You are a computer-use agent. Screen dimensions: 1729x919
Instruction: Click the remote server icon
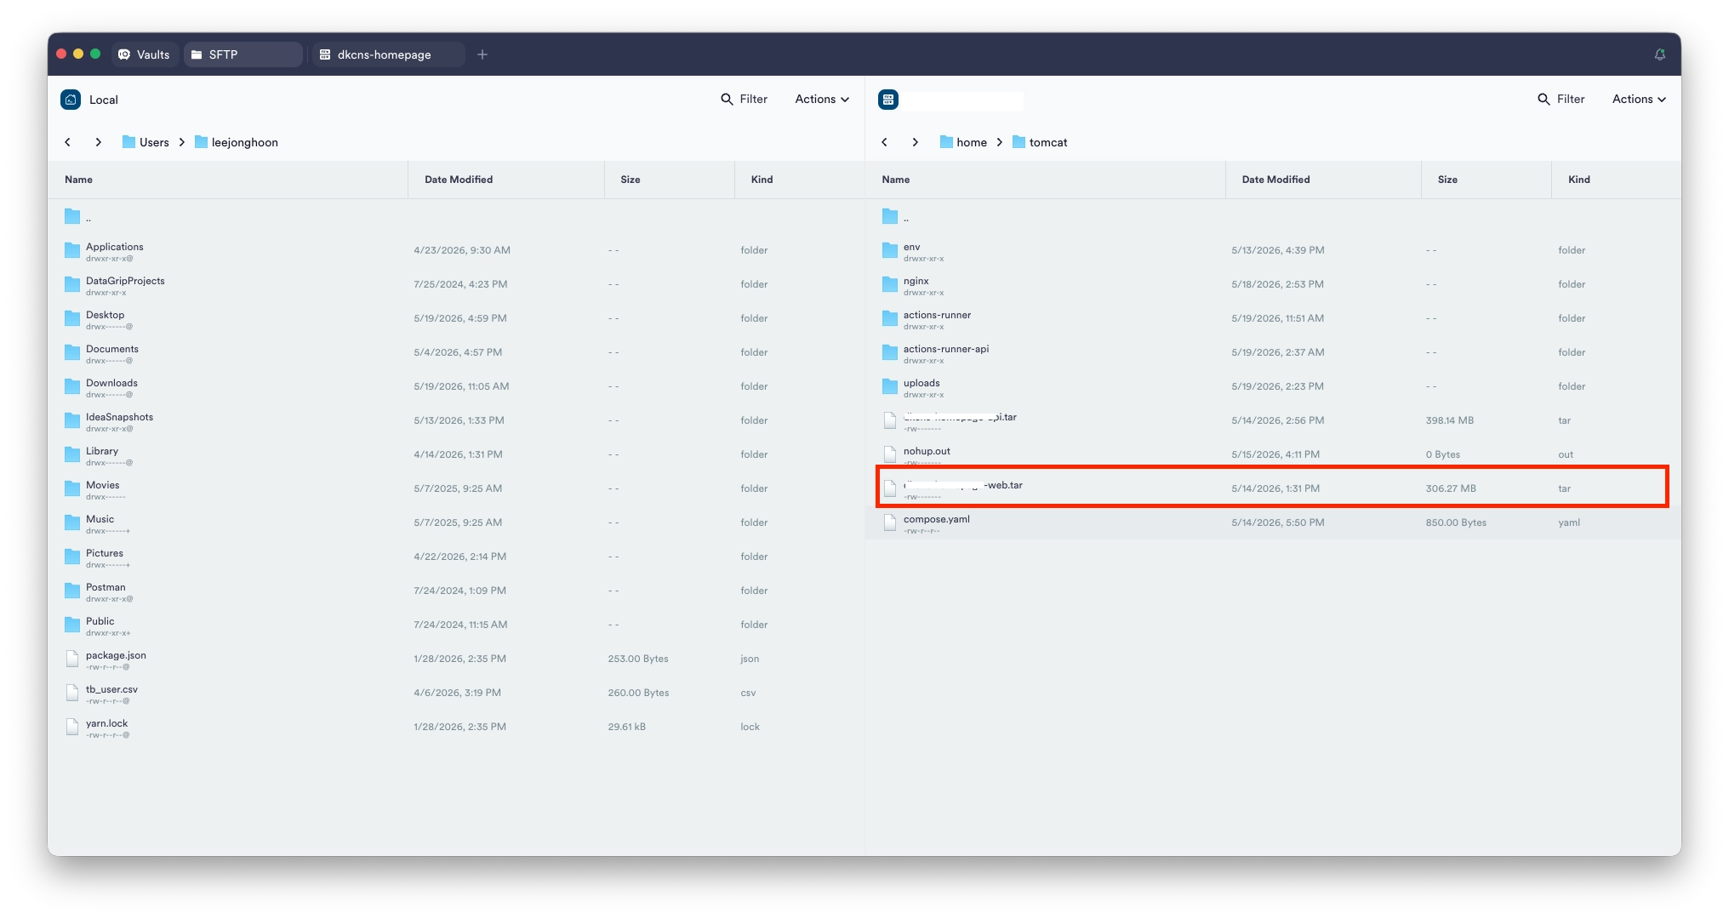(x=888, y=100)
